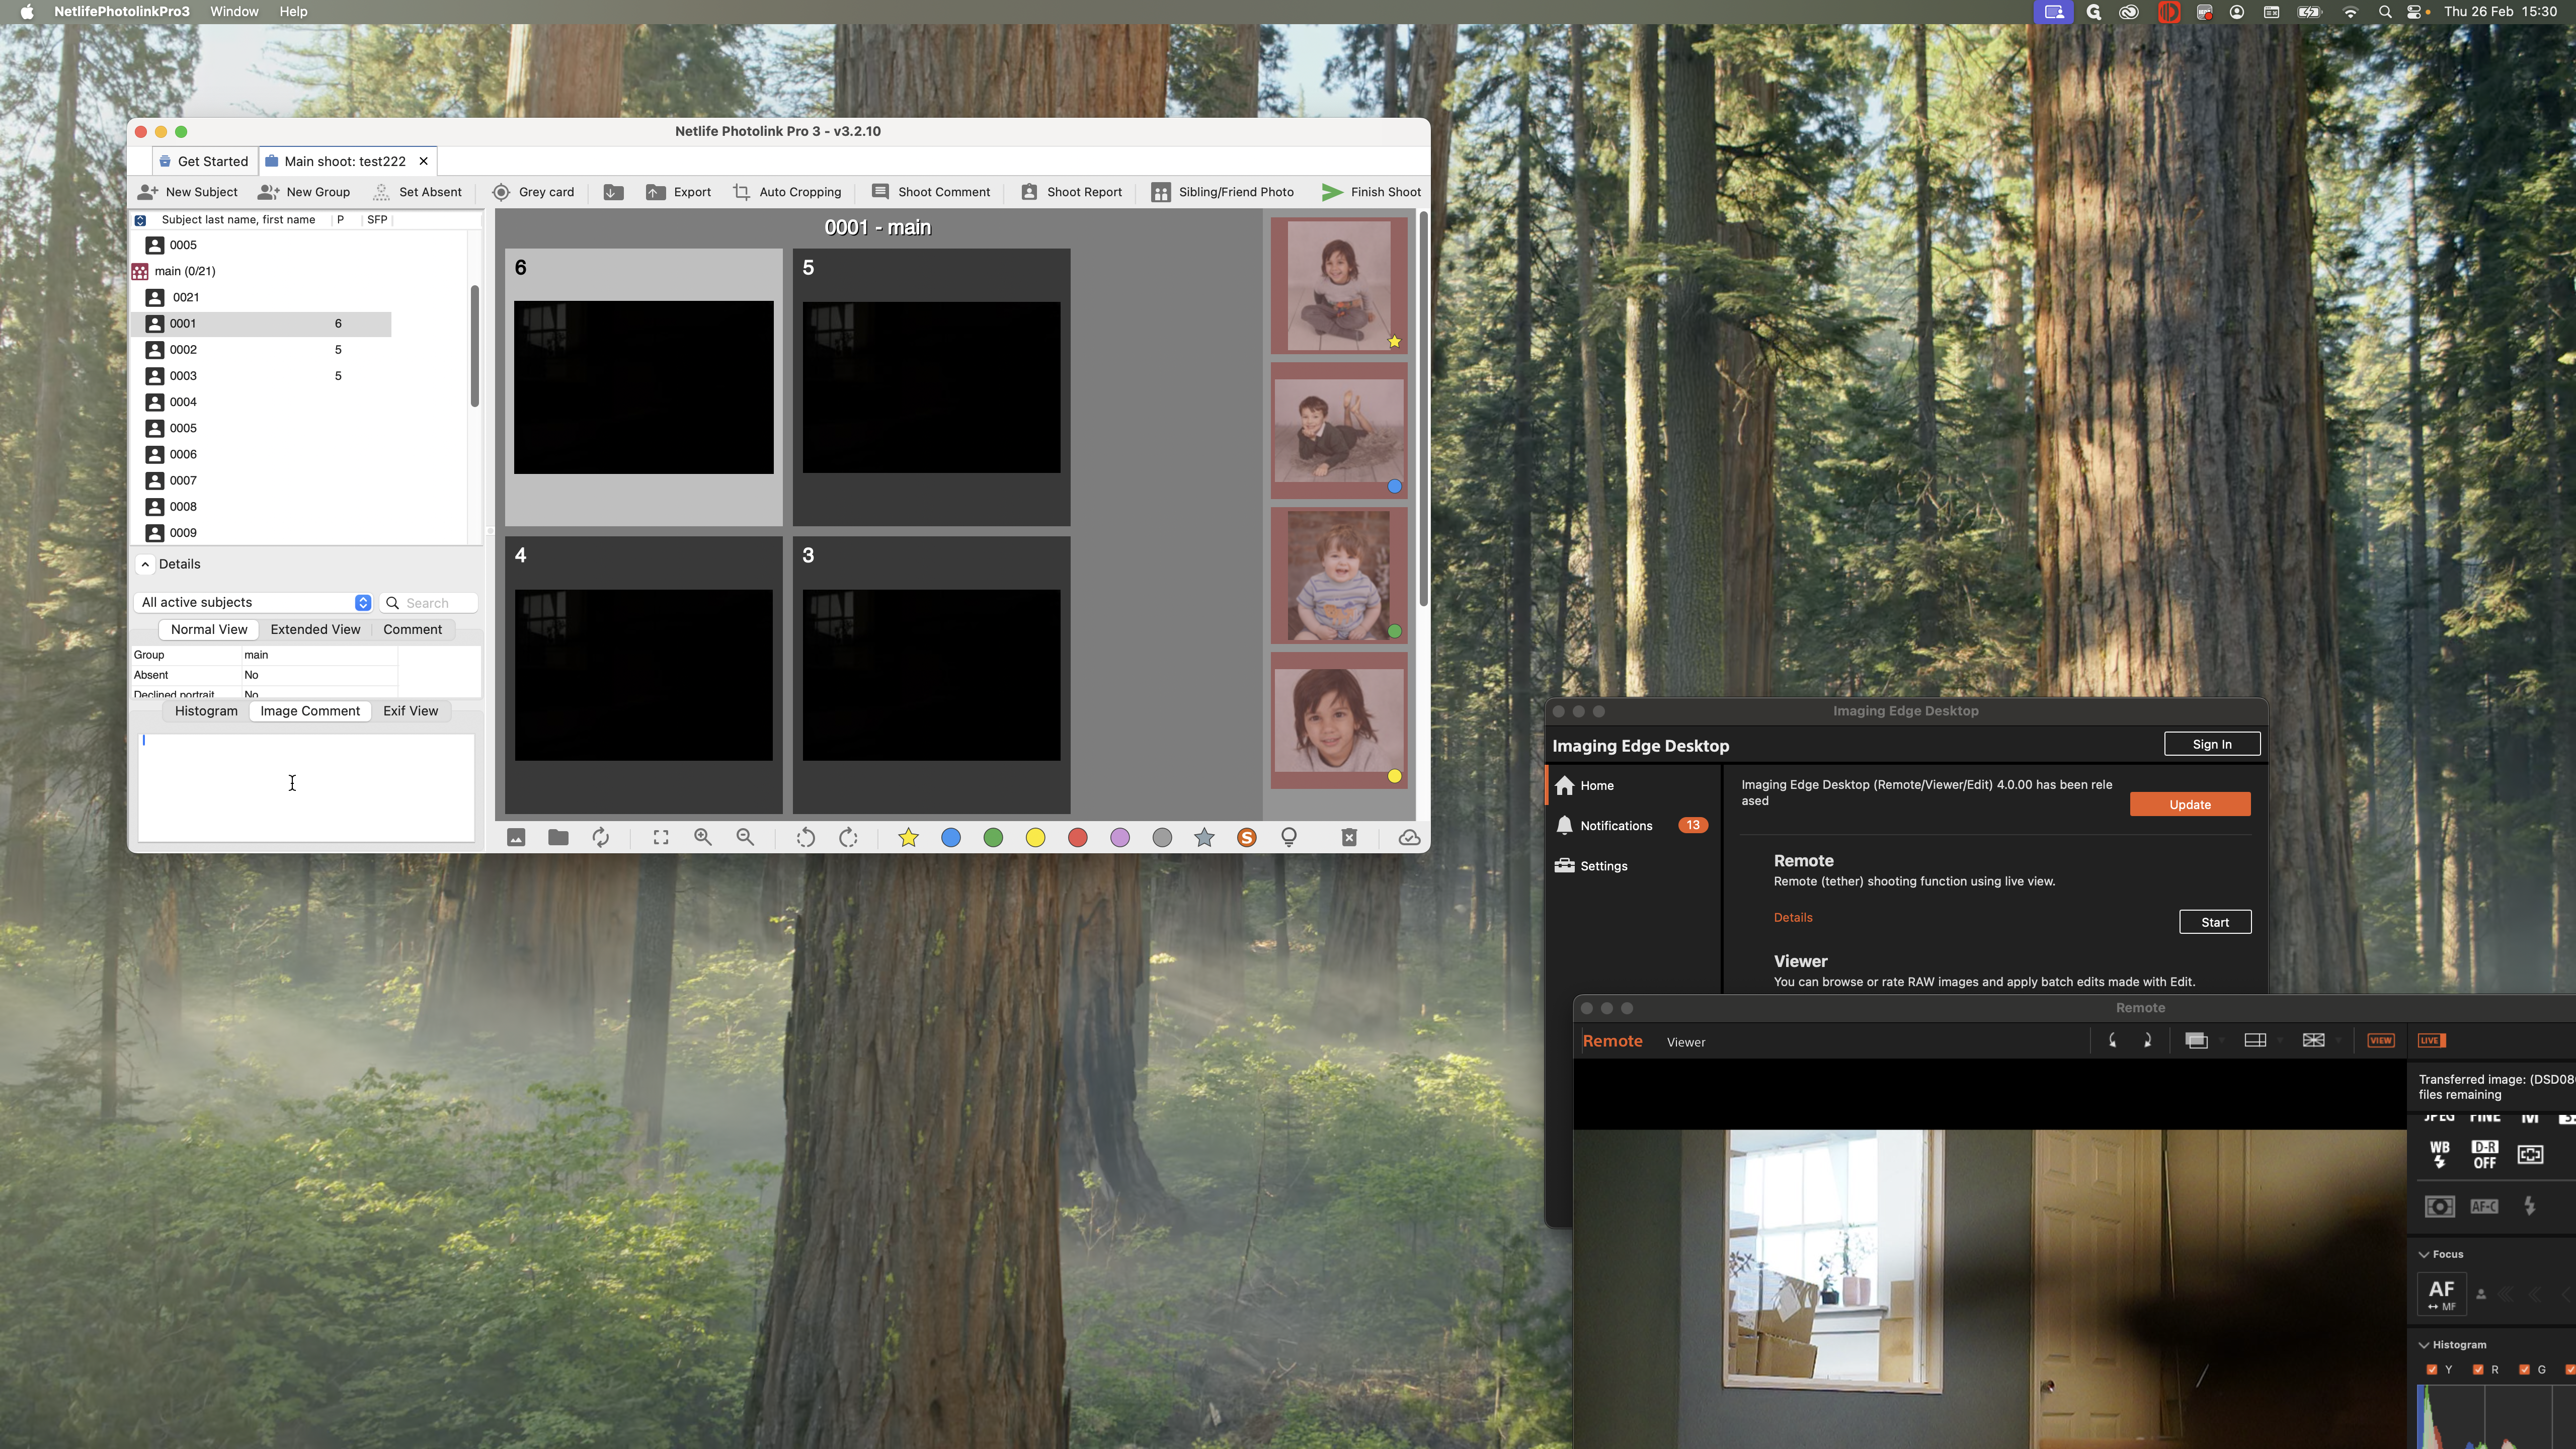Click the delete image trash icon

1349,838
